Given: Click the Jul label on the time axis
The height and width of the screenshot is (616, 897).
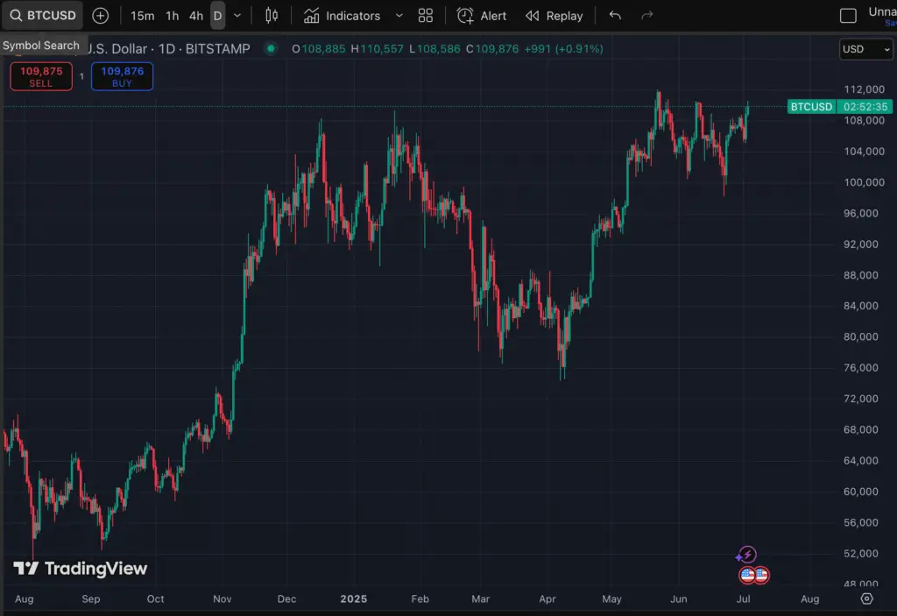Looking at the screenshot, I should pyautogui.click(x=743, y=598).
